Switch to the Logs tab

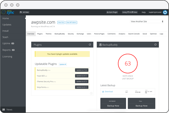click(x=161, y=34)
